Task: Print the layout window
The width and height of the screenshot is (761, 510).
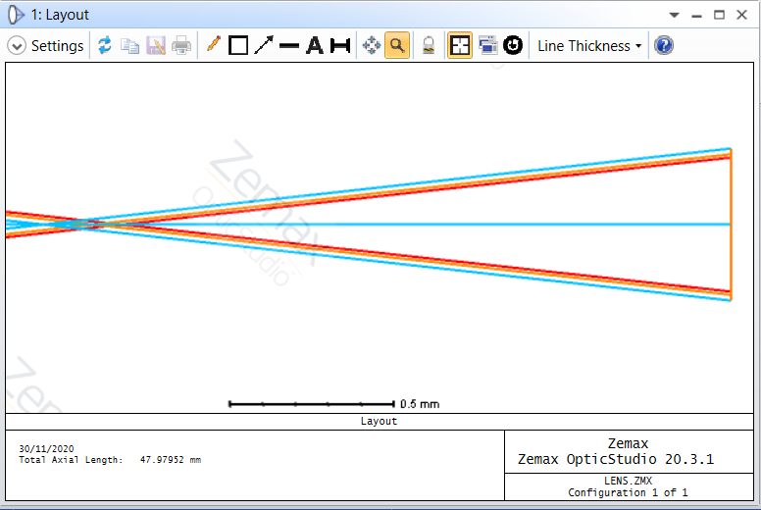Action: coord(181,46)
